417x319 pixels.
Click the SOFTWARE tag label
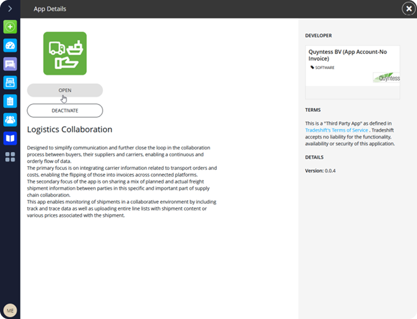coord(324,68)
